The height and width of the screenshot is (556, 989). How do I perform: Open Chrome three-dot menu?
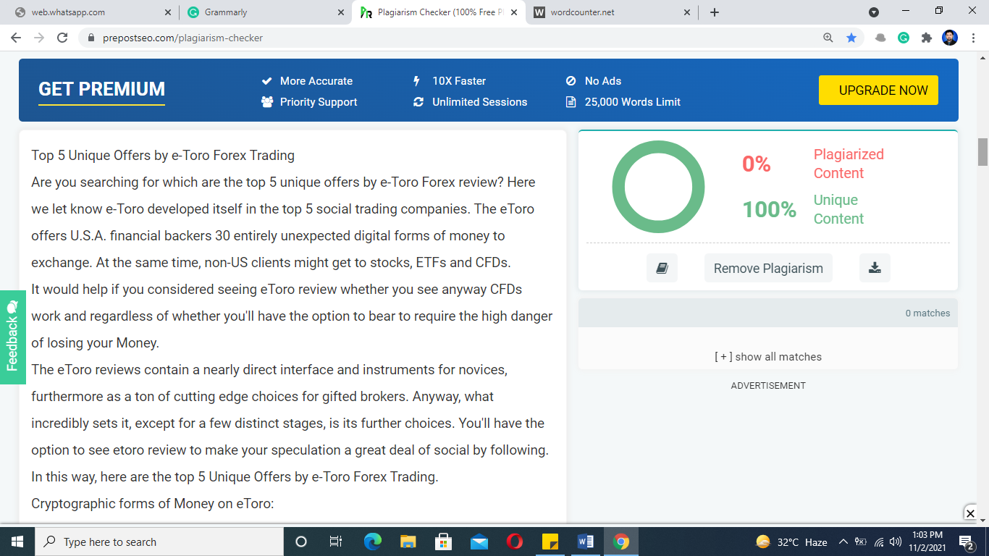point(973,38)
